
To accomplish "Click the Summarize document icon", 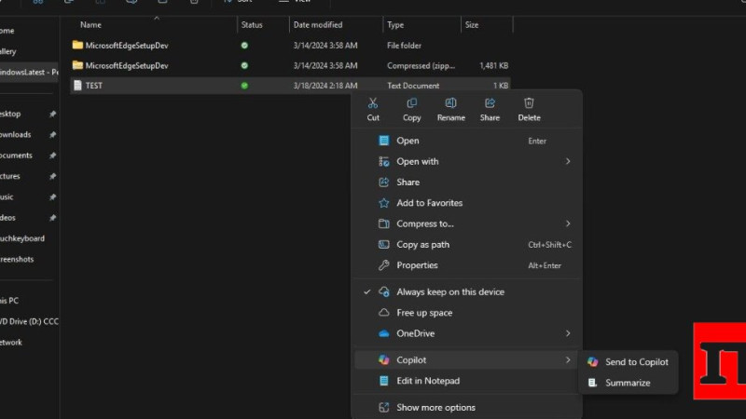I will click(592, 383).
